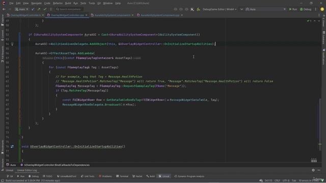326x183 pixels.
Task: Switch to AuraAbilitySystemComponent.cpp tab
Action: pyautogui.click(x=160, y=15)
